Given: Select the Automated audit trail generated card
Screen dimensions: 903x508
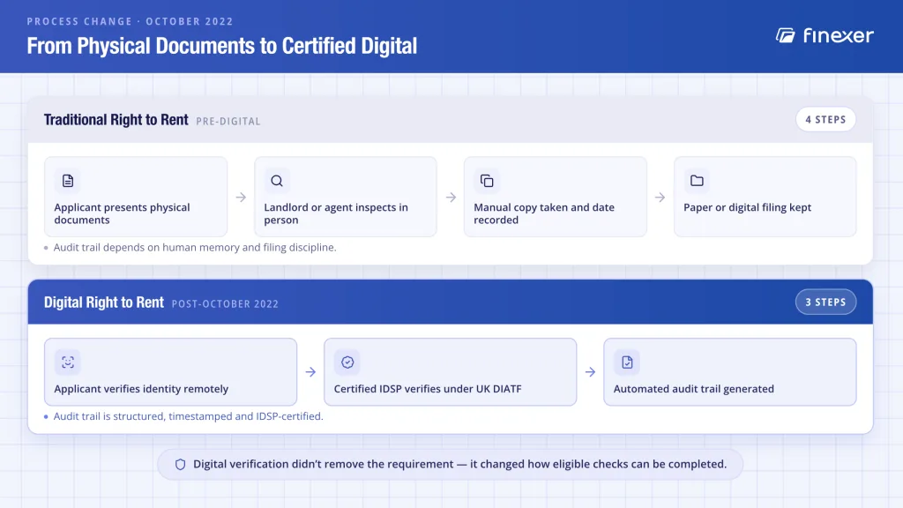Looking at the screenshot, I should tap(729, 372).
